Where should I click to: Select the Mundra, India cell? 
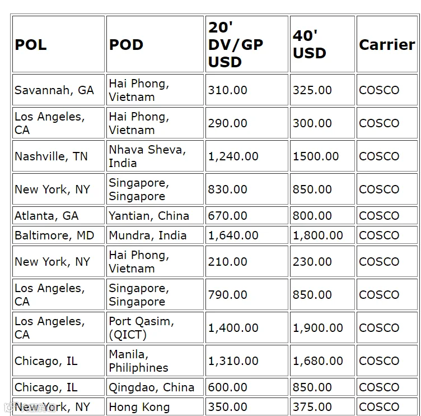pyautogui.click(x=155, y=235)
